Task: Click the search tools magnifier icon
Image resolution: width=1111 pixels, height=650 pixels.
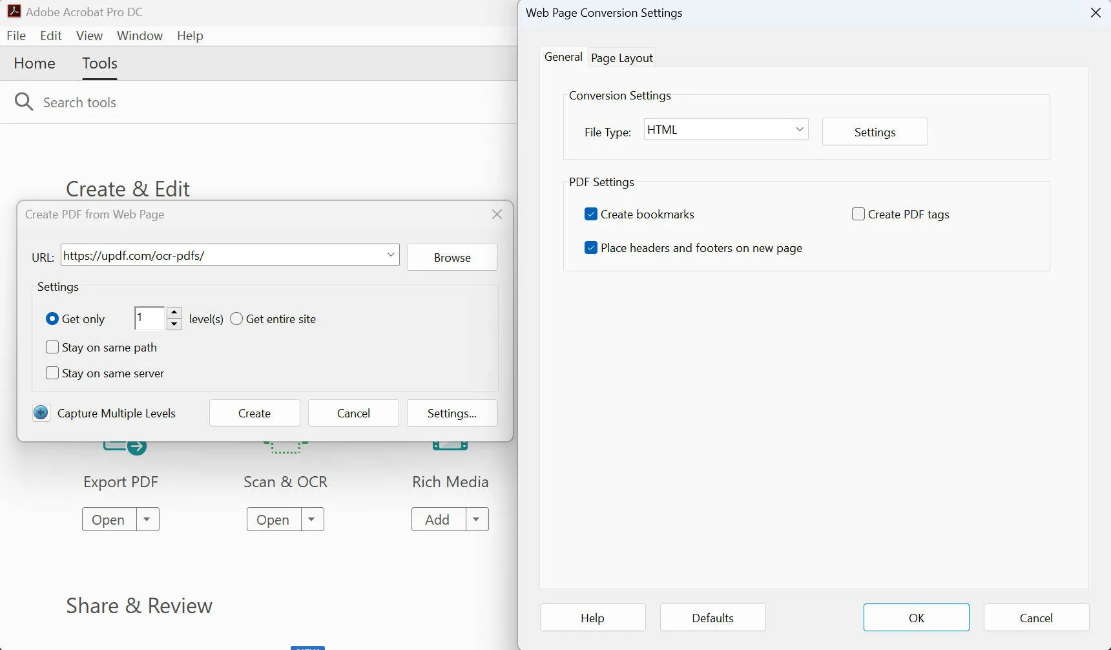Action: pos(23,101)
